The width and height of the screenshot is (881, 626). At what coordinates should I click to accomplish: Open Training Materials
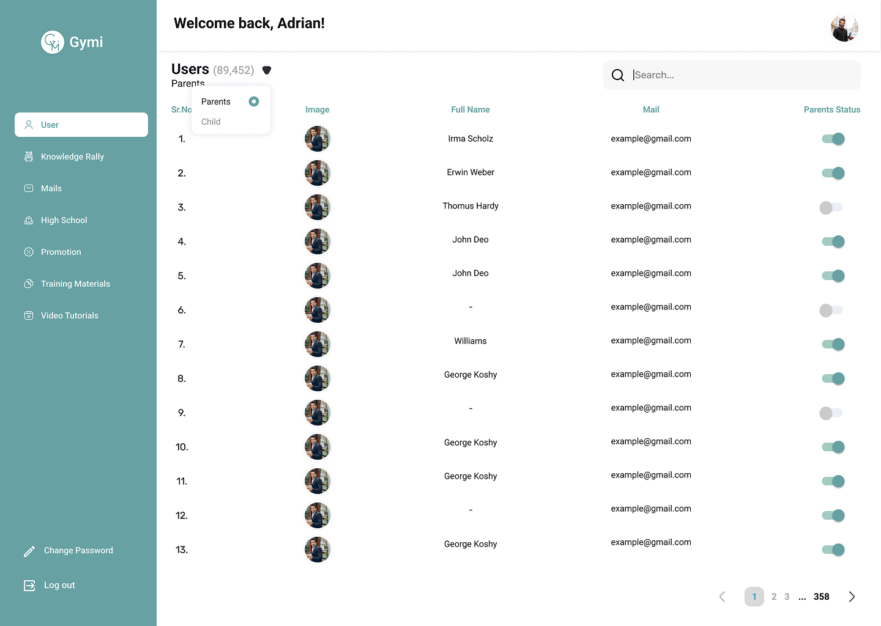tap(75, 284)
